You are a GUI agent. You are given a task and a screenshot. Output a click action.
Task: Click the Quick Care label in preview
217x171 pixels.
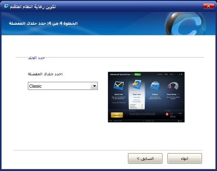119,95
